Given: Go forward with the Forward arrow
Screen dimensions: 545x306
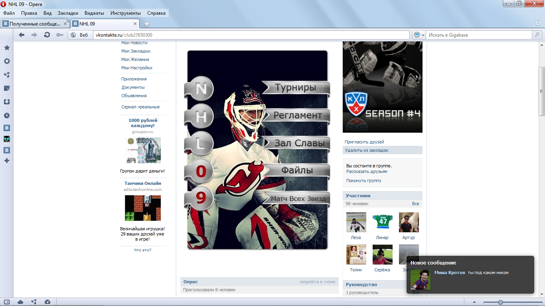Looking at the screenshot, I should [34, 35].
